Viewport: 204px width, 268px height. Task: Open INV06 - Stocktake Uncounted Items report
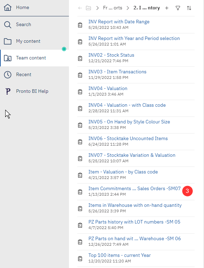(128, 138)
